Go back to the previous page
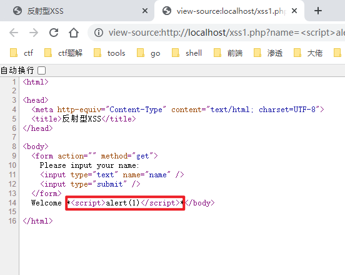 [14, 33]
